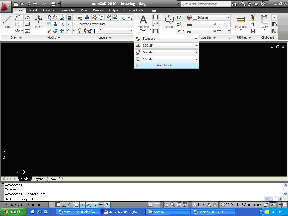Viewport: 288px width, 216px height.
Task: Click the Paste clipboard icon
Action: (x=264, y=22)
